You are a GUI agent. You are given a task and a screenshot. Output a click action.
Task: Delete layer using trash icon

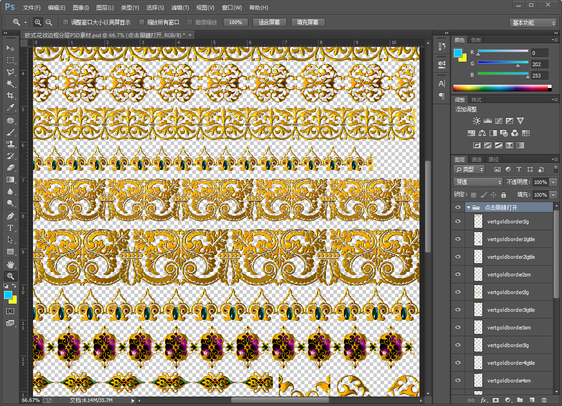tap(544, 400)
